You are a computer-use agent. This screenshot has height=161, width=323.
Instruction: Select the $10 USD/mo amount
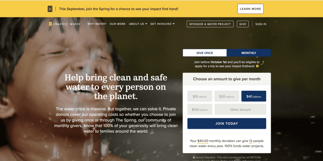pyautogui.click(x=200, y=96)
